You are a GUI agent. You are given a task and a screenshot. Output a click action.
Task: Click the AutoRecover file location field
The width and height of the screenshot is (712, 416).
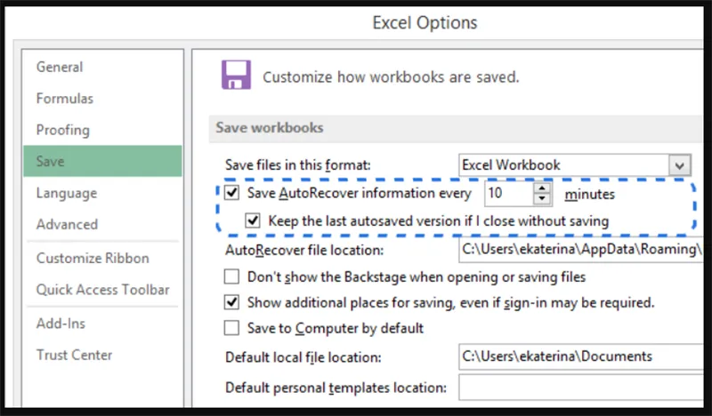[581, 250]
